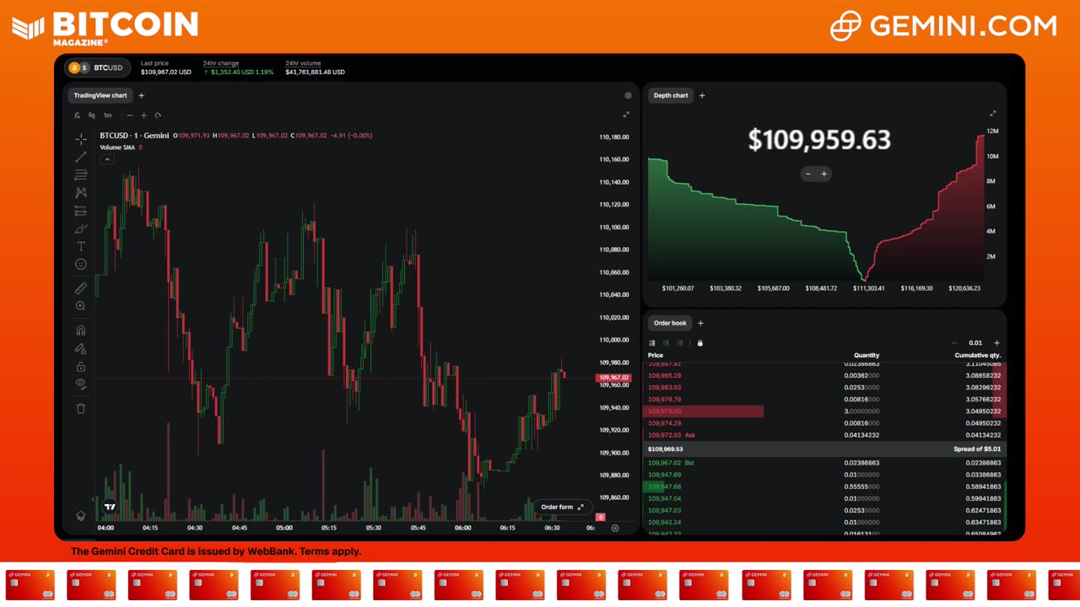The image size is (1080, 607).
Task: Increase order book grouping above 0.01
Action: pos(996,343)
